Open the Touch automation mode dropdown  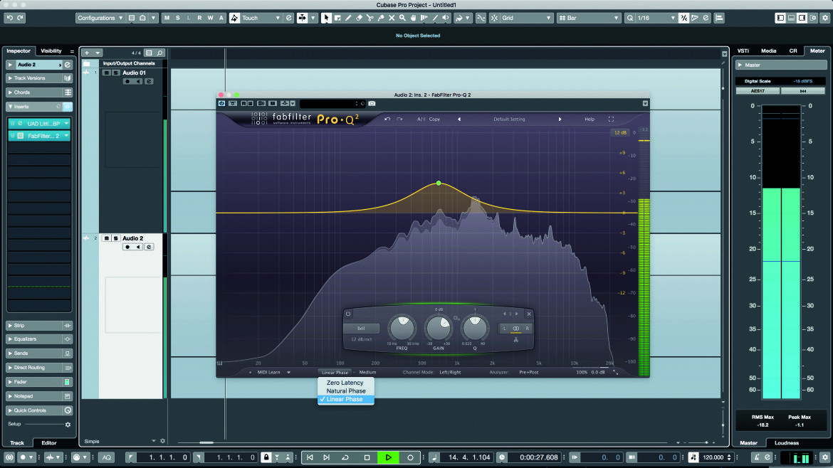click(x=255, y=18)
